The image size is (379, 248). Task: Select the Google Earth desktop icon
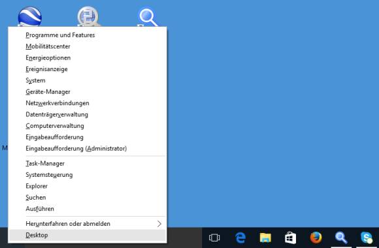coord(30,16)
